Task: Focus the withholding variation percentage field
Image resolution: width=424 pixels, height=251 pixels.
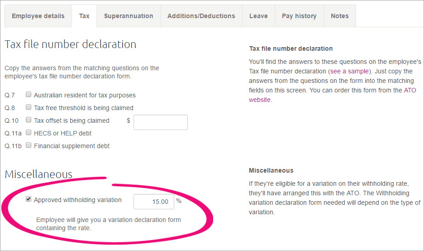Action: 154,202
